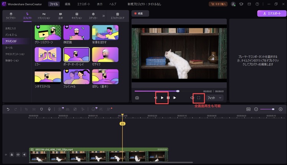Mute the preview volume speaker
The width and height of the screenshot is (287, 165).
[192, 98]
